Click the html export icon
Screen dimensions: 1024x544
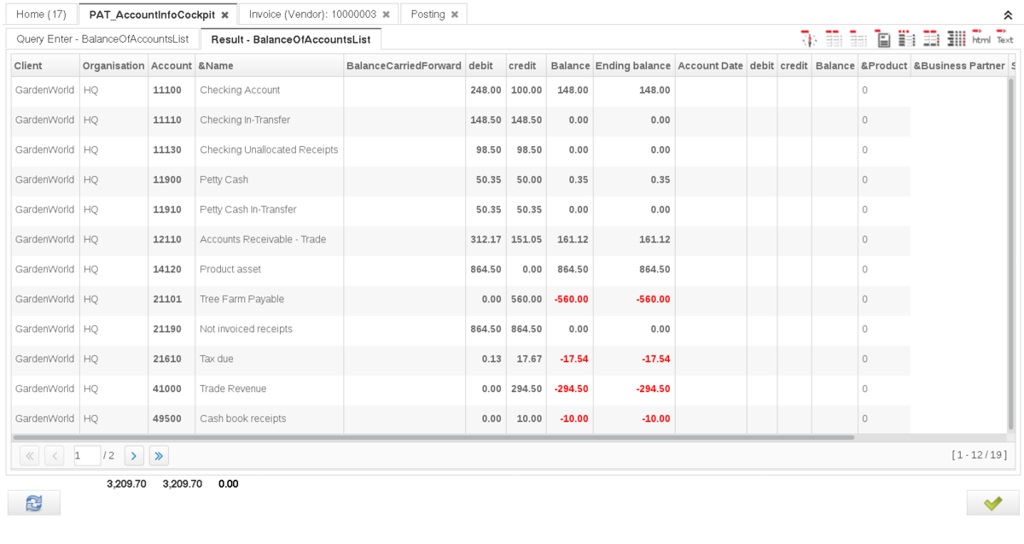pos(980,38)
